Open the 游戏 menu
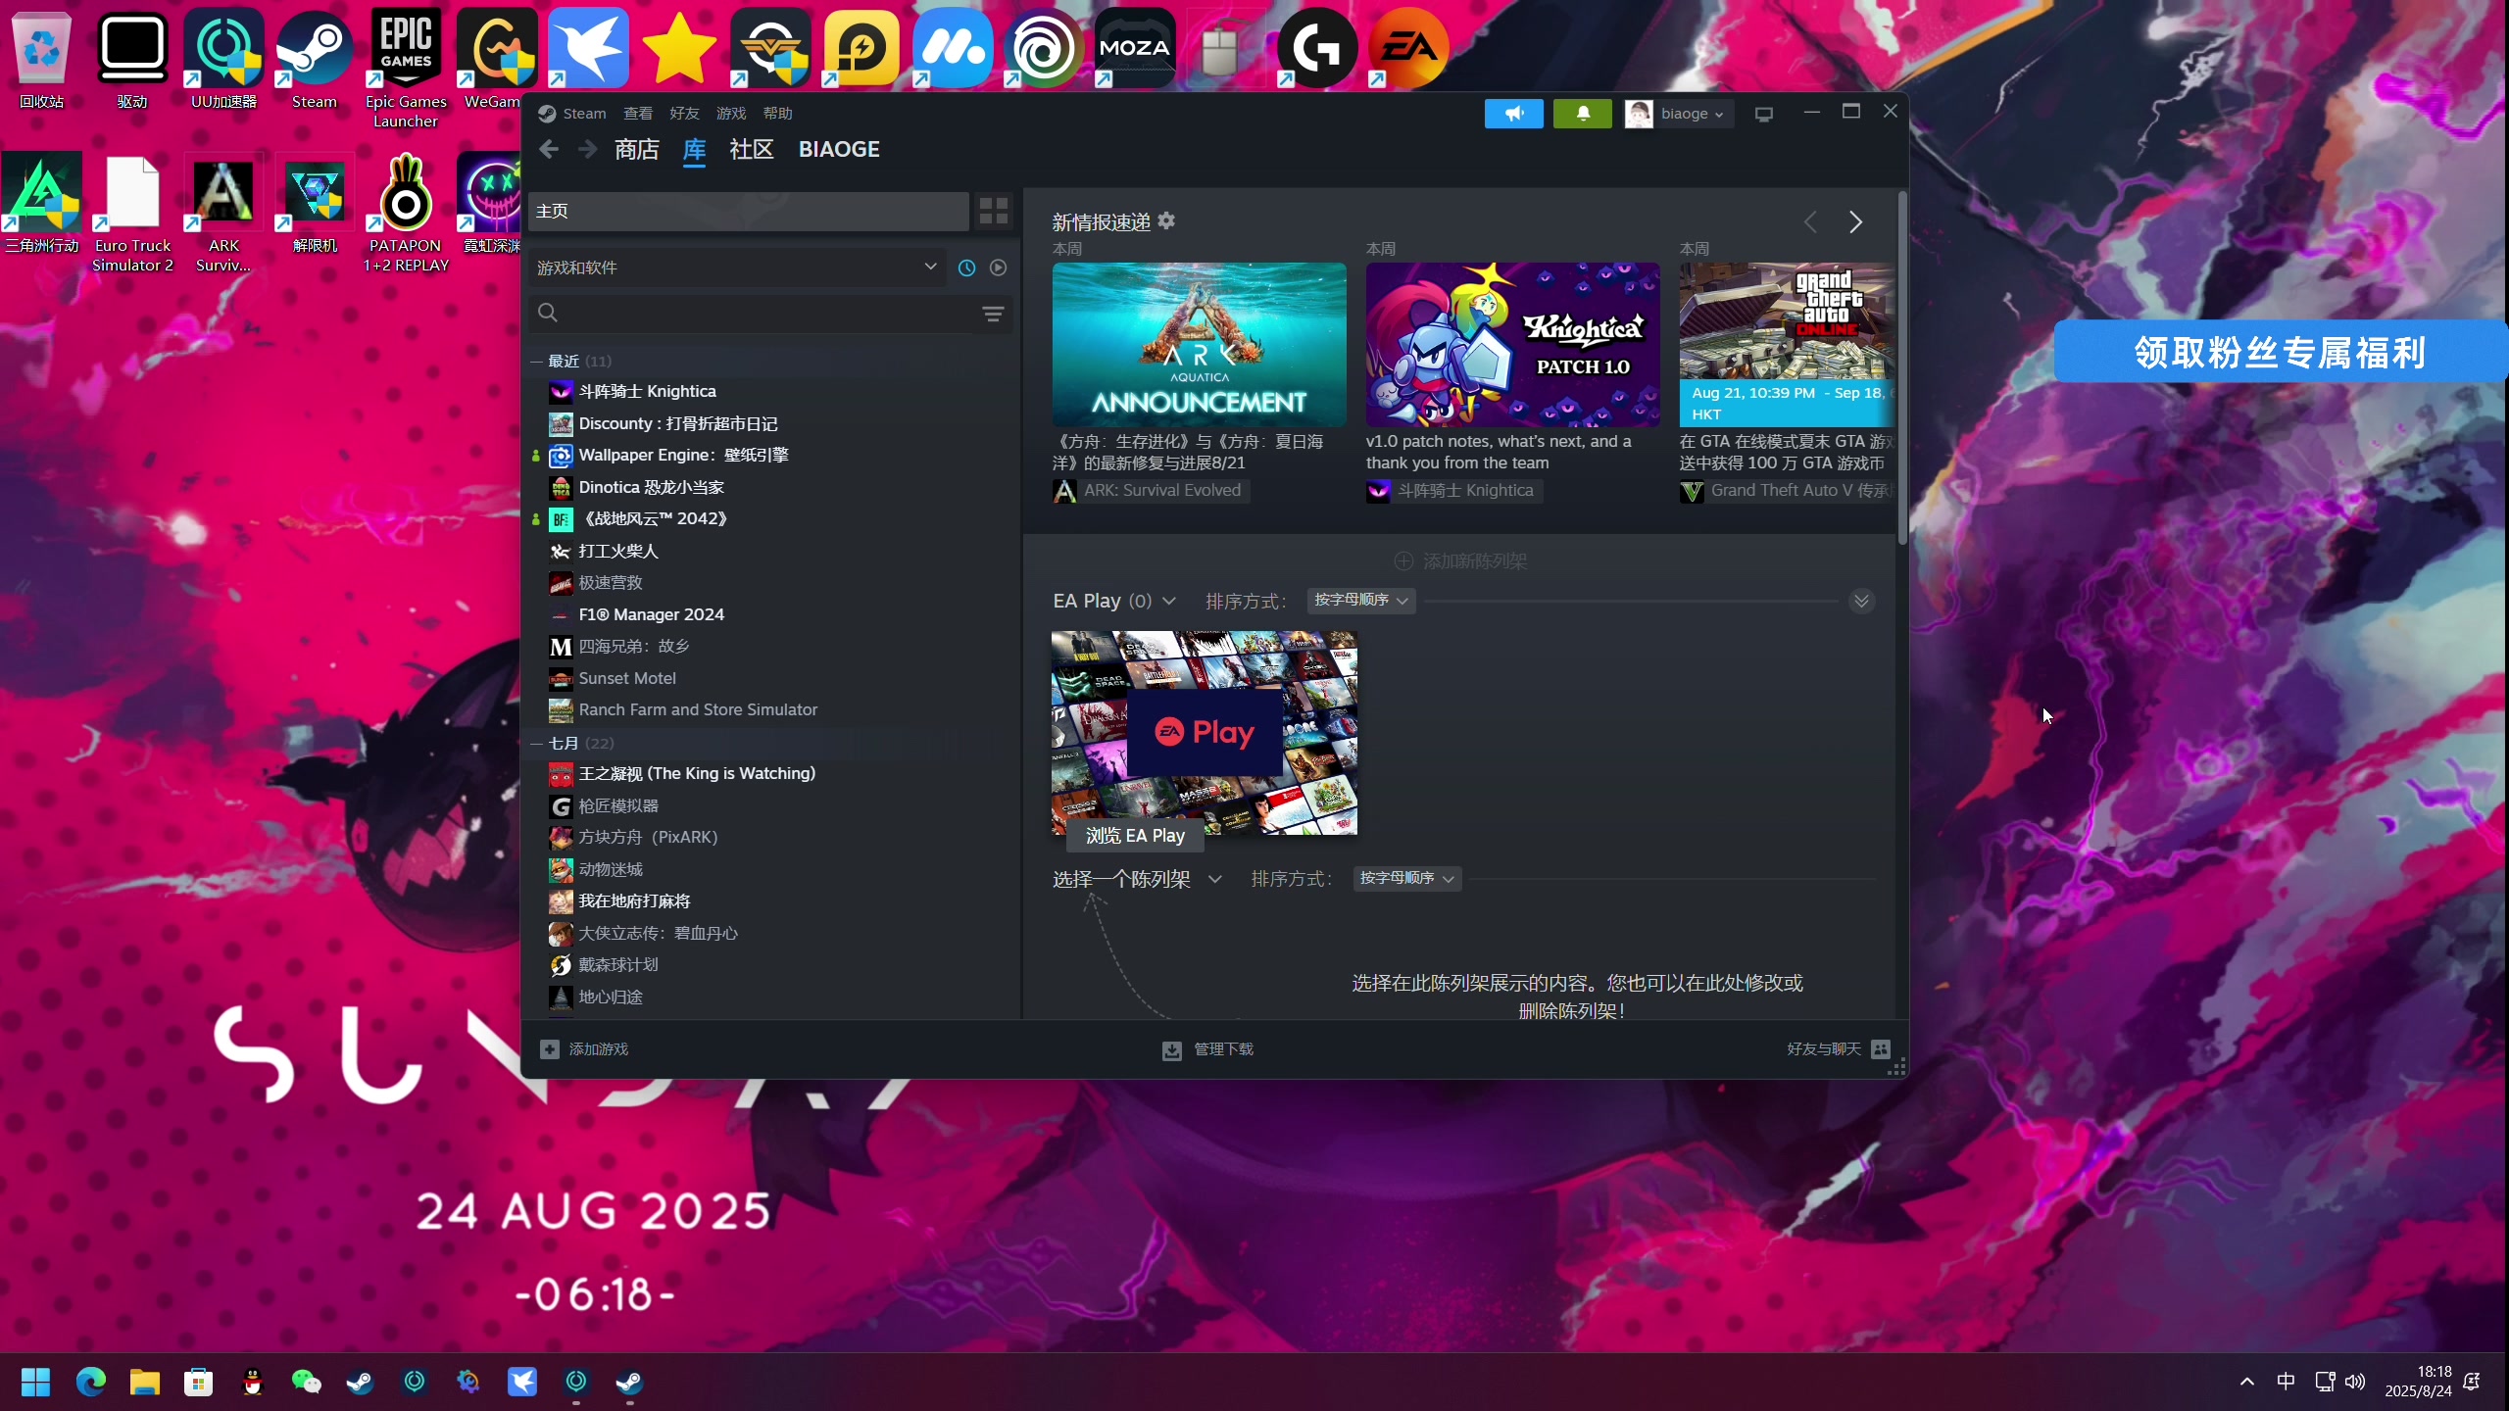Screen dimensions: 2509x1411 (x=731, y=114)
